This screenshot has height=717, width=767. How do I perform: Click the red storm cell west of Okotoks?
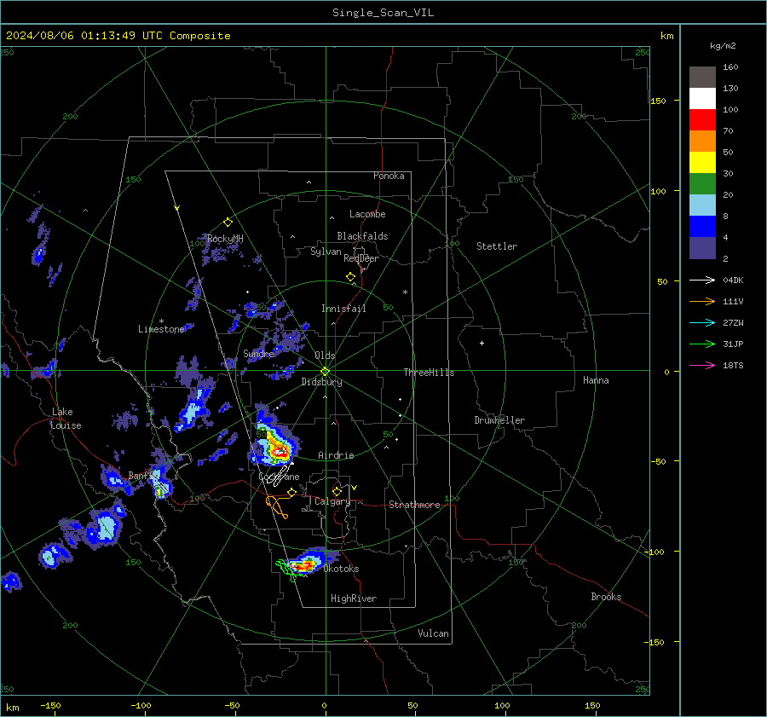click(303, 566)
